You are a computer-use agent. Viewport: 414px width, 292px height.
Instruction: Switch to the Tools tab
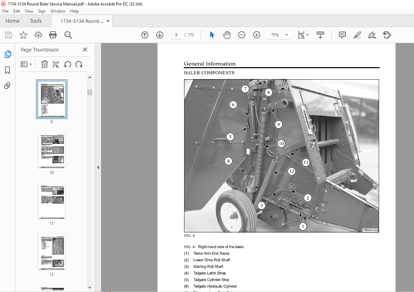coord(36,21)
